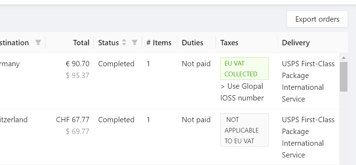Click the Use Glopal IOSS number note
This screenshot has width=356, height=165.
click(242, 92)
